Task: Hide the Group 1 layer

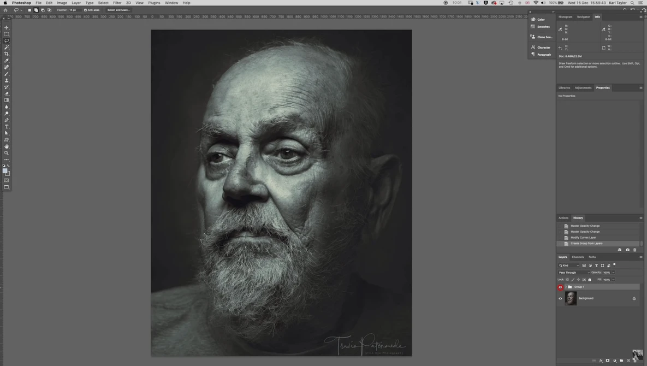Action: (560, 287)
